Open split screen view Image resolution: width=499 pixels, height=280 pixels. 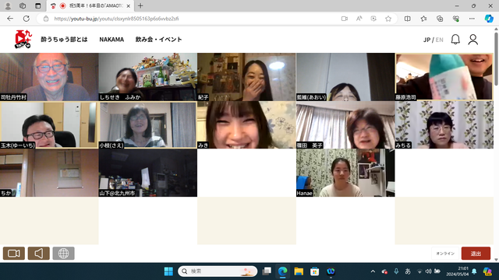click(407, 19)
